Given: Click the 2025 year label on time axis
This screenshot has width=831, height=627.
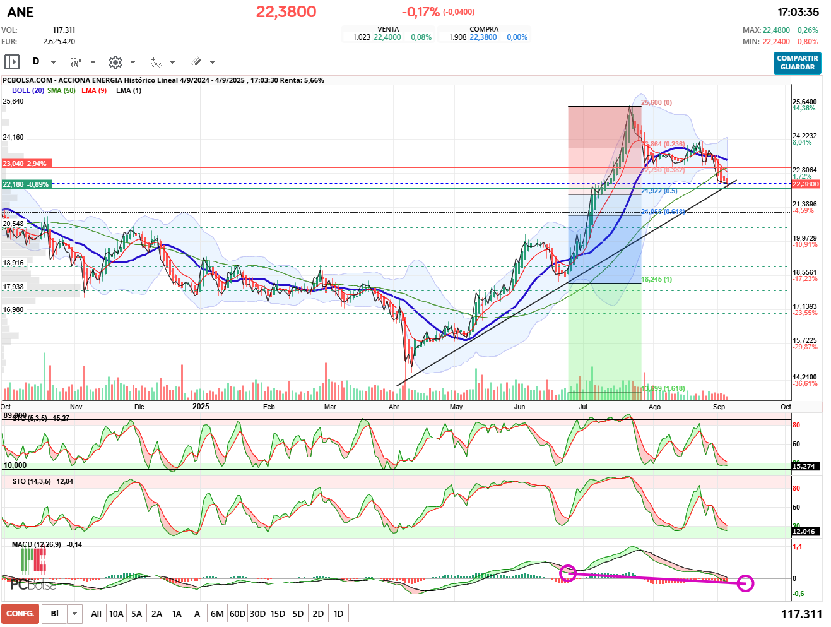Looking at the screenshot, I should tap(201, 407).
